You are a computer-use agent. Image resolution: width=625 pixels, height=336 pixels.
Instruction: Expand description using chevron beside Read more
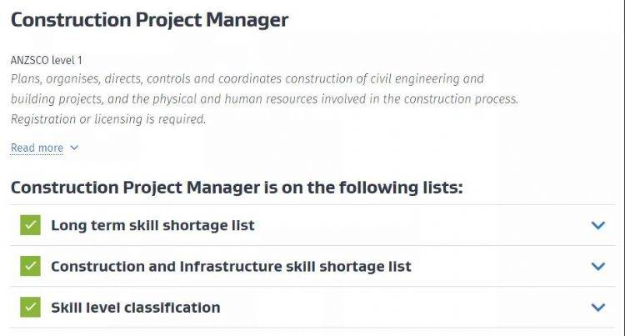(74, 148)
